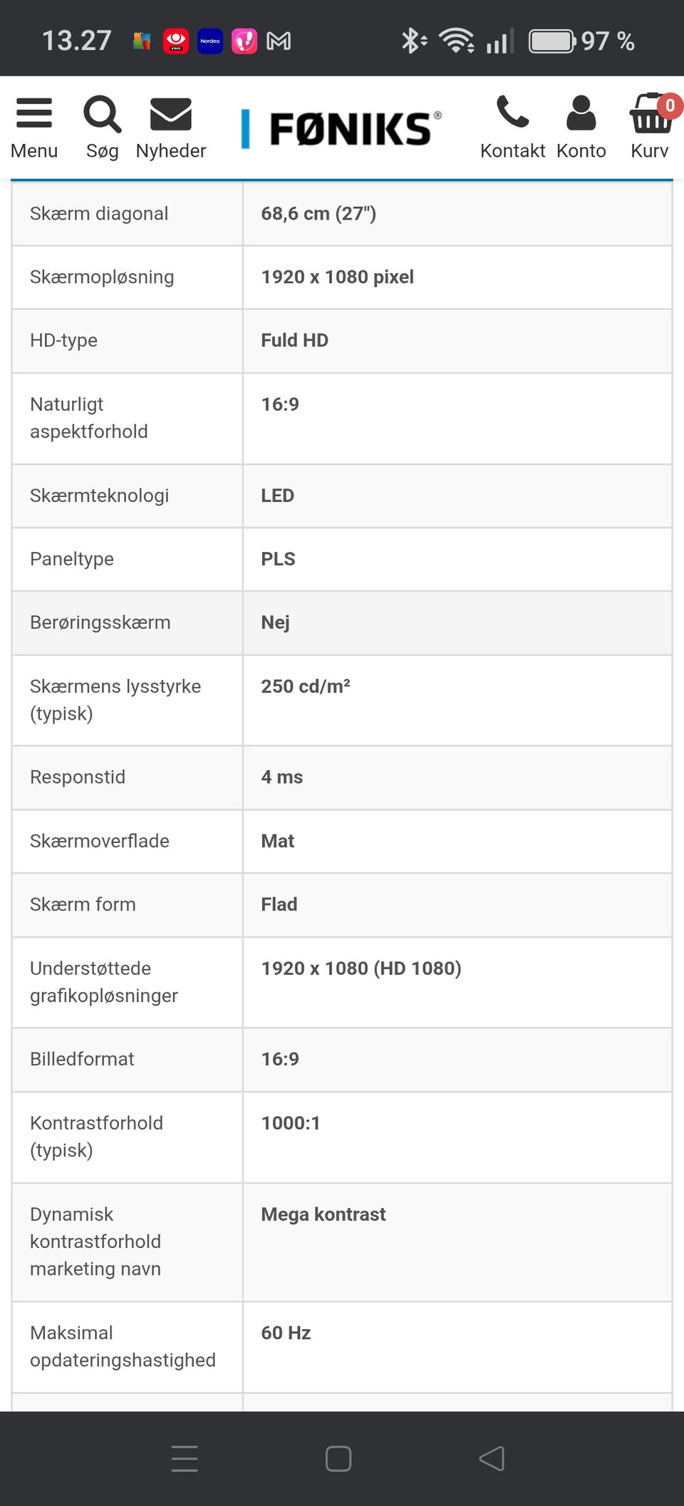684x1506 pixels.
Task: Tap the battery status indicator
Action: click(552, 41)
